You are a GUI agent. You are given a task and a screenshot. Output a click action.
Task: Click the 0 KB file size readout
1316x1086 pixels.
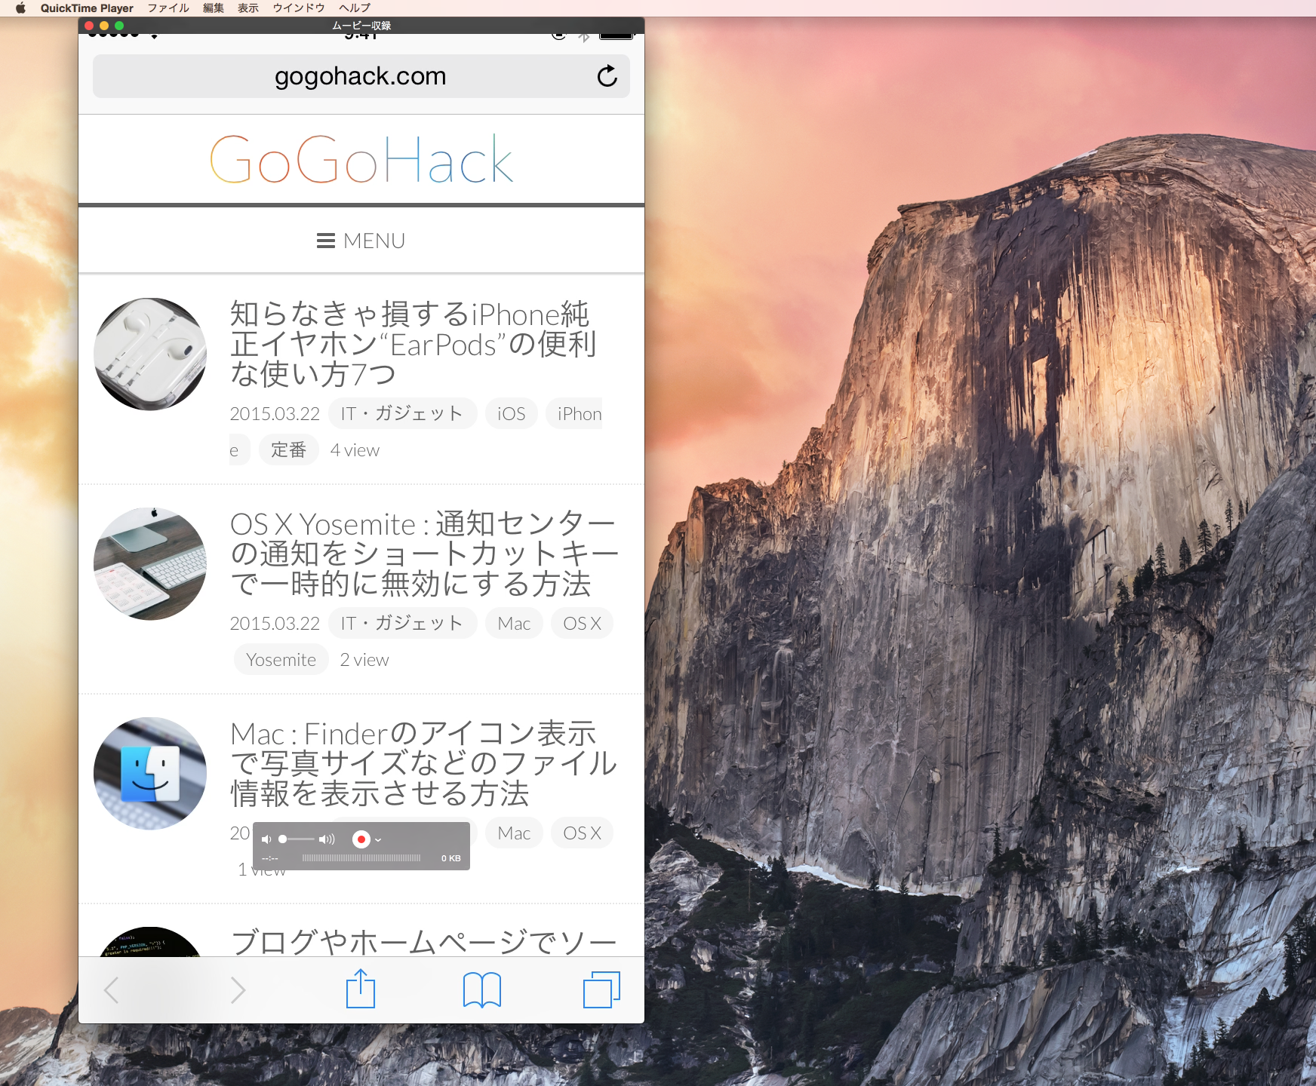[450, 858]
